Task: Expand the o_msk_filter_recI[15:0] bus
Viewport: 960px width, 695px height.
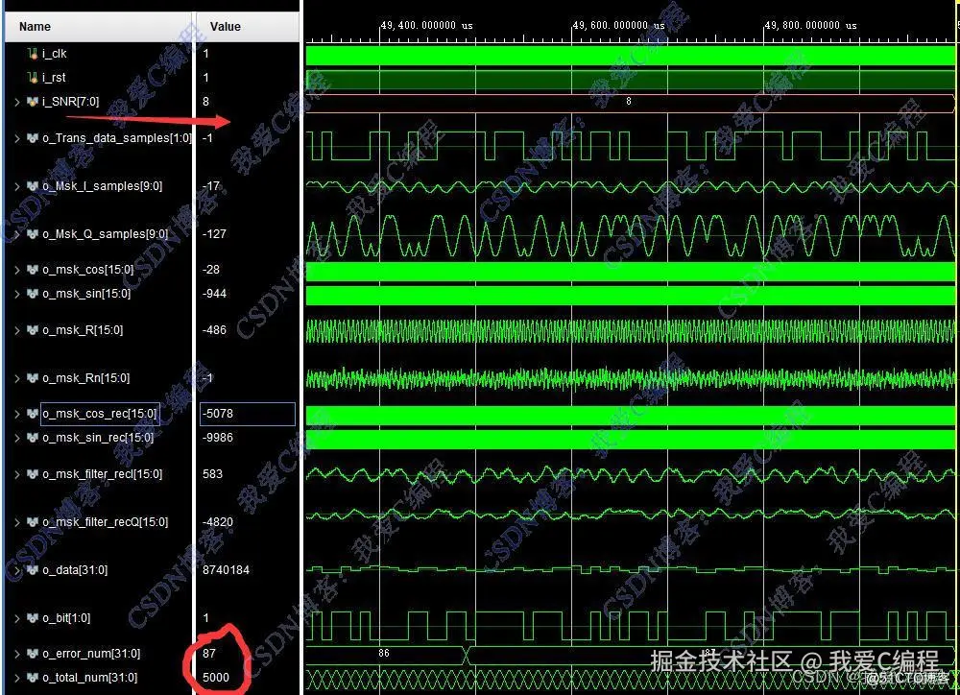Action: click(17, 474)
